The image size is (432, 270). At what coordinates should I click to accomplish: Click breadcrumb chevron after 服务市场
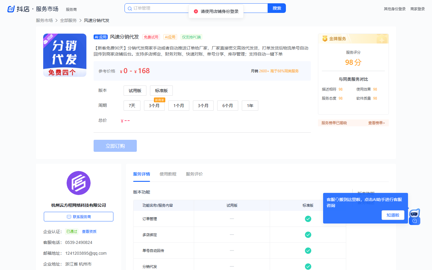click(x=56, y=20)
